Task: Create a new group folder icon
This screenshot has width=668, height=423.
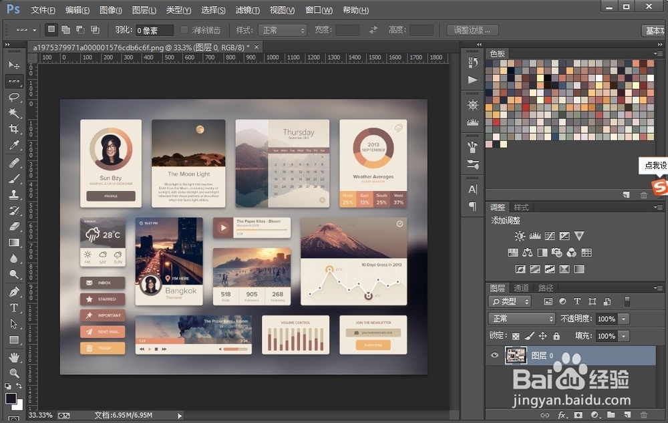Action: pyautogui.click(x=611, y=414)
